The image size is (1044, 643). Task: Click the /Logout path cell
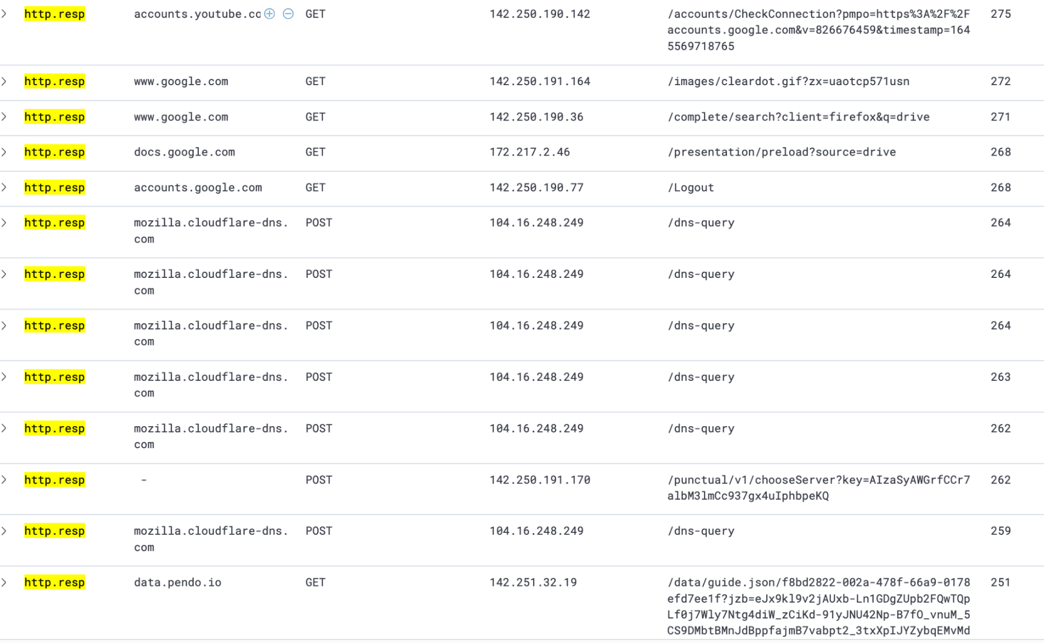coord(690,188)
